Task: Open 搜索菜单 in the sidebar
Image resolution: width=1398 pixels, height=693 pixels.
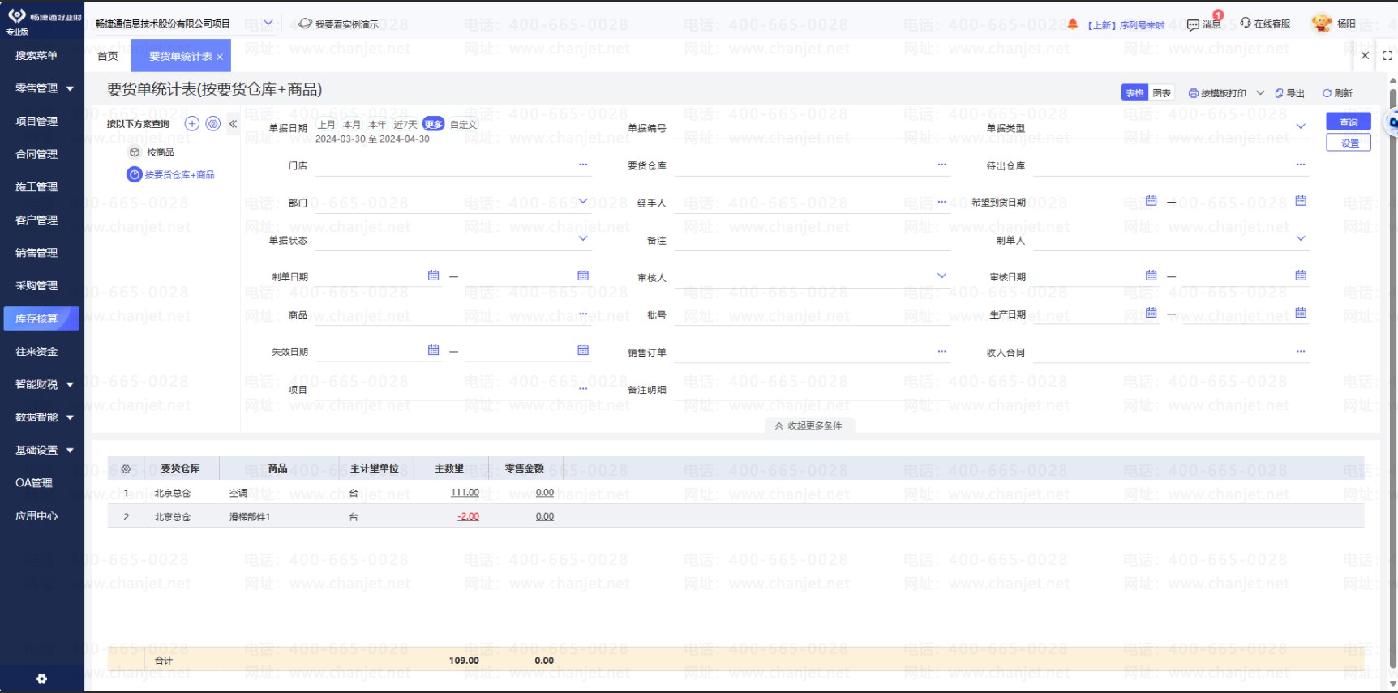Action: 36,55
